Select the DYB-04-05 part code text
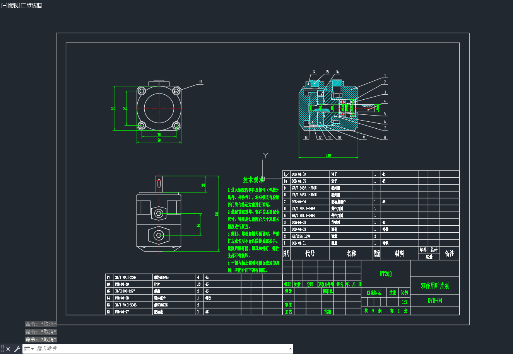 [x=299, y=181]
